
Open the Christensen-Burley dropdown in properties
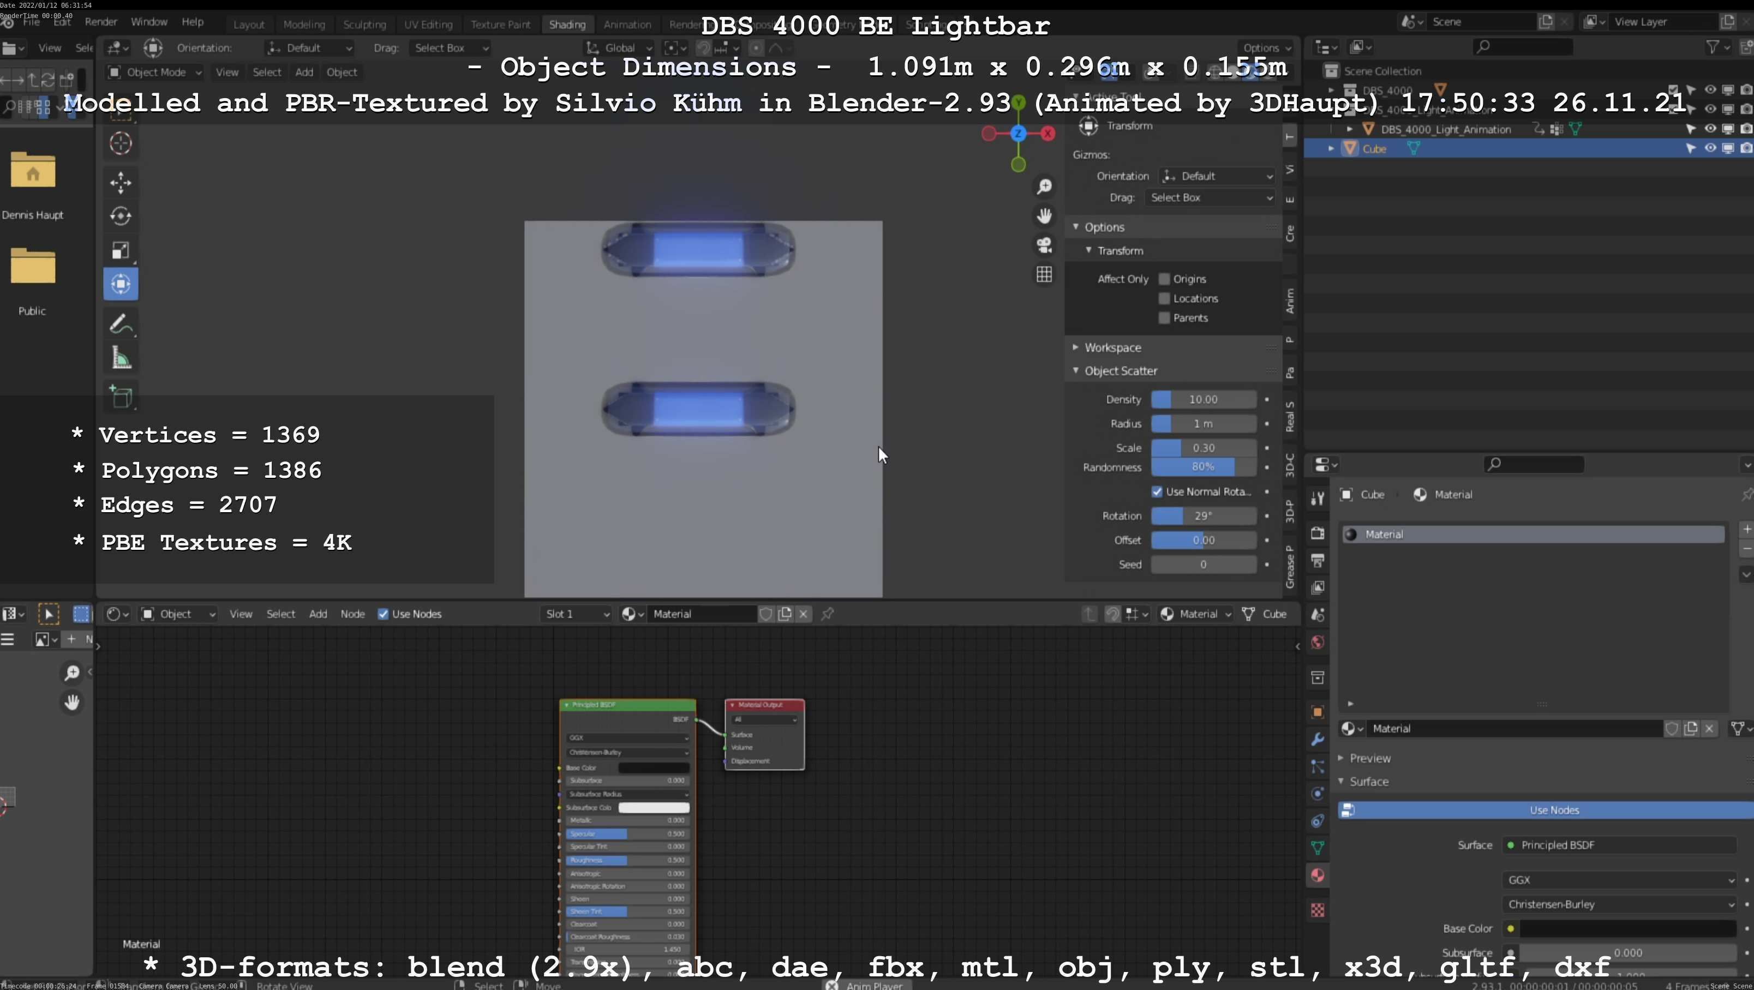[1619, 905]
